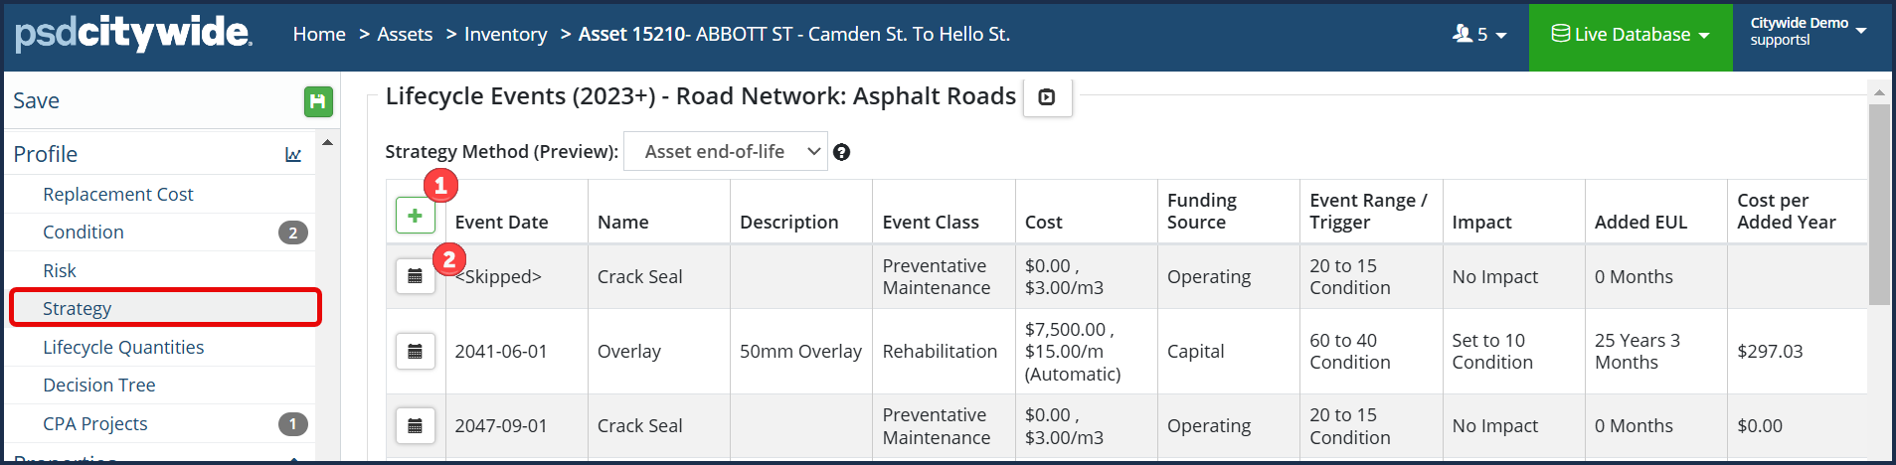Open calendar icon for 2047-09-01 Crack Seal row

click(416, 425)
